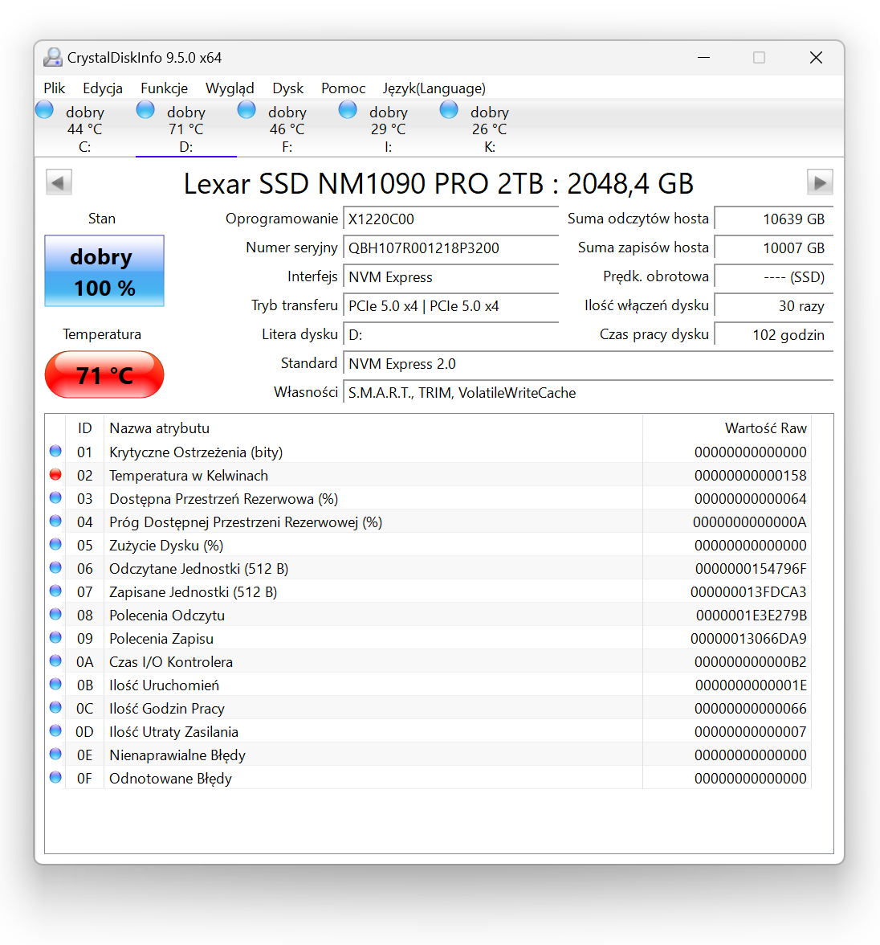This screenshot has width=880, height=945.
Task: Open the Funkcje menu
Action: 164,88
